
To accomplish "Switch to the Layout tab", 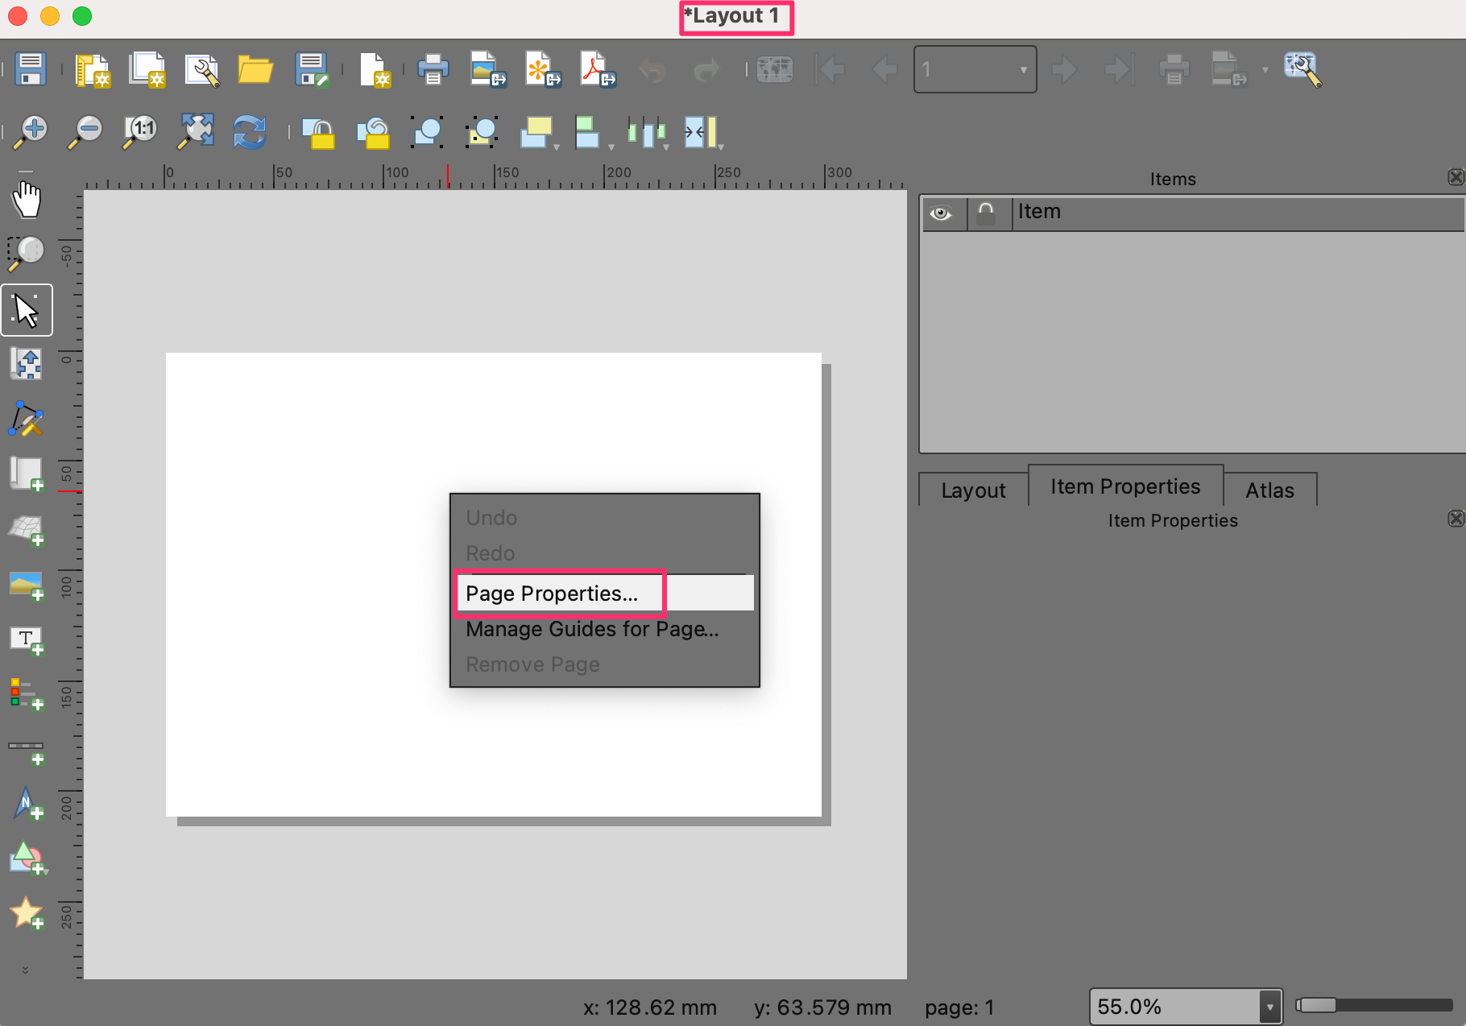I will pyautogui.click(x=973, y=490).
